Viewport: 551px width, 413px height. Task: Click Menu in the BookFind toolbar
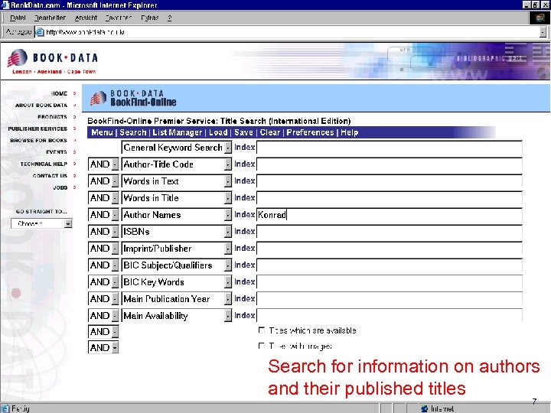point(102,132)
